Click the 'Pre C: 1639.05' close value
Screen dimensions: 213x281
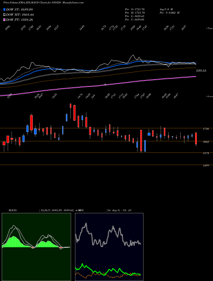(x=135, y=19)
